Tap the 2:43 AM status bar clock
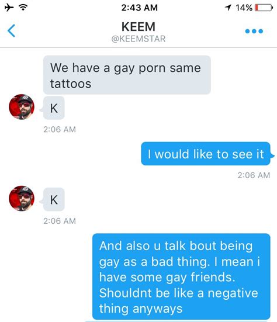 pyautogui.click(x=140, y=8)
